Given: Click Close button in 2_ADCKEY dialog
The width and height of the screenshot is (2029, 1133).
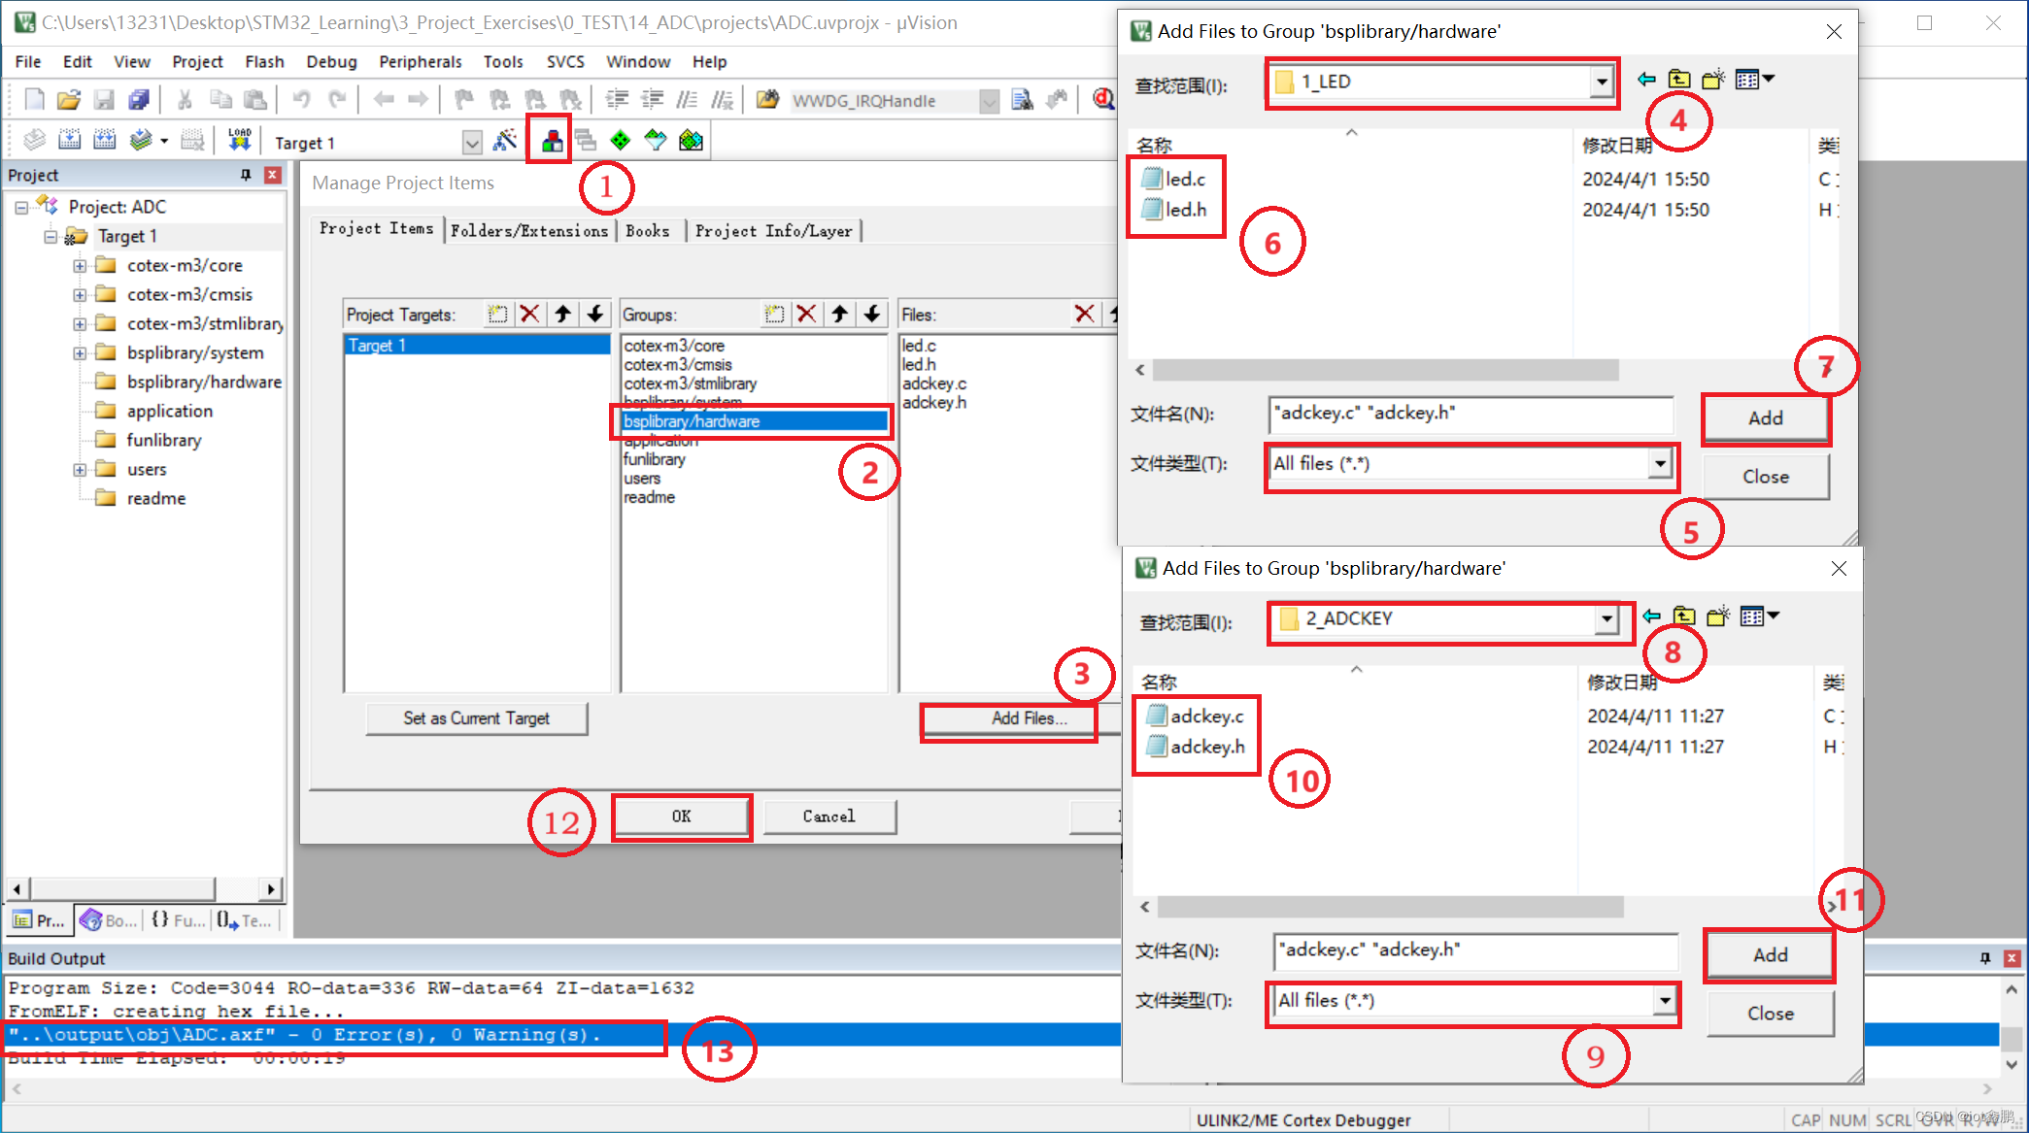Looking at the screenshot, I should [1771, 1014].
